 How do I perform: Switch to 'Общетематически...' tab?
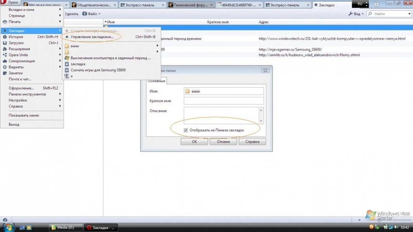pyautogui.click(x=94, y=5)
